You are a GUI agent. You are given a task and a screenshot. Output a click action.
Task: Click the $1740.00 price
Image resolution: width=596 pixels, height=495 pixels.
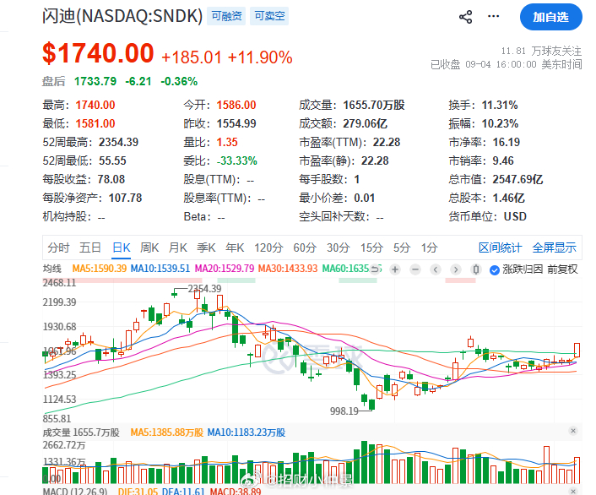(98, 53)
